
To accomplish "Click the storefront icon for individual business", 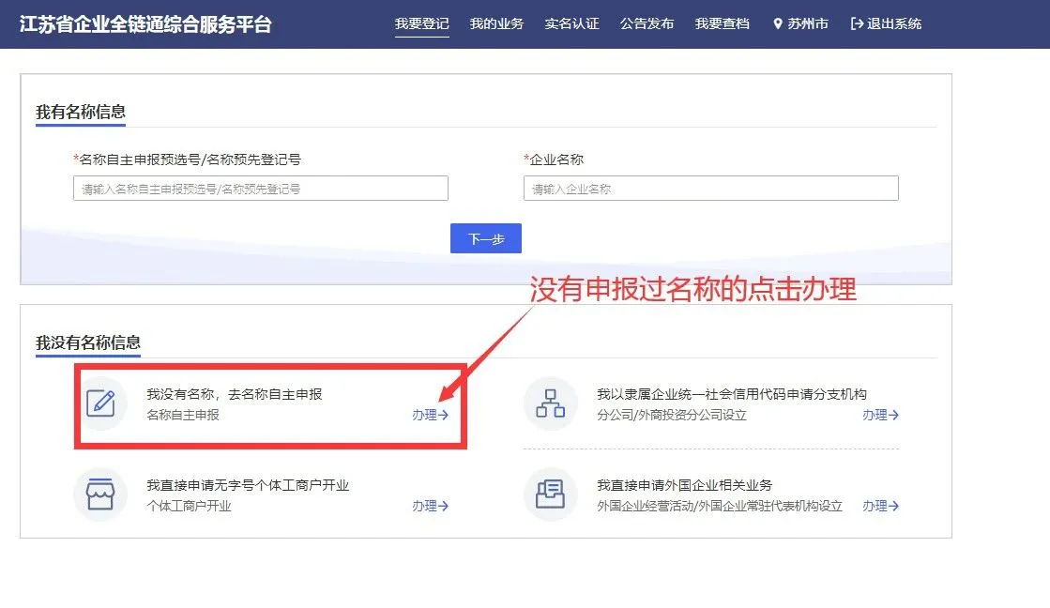I will [100, 494].
